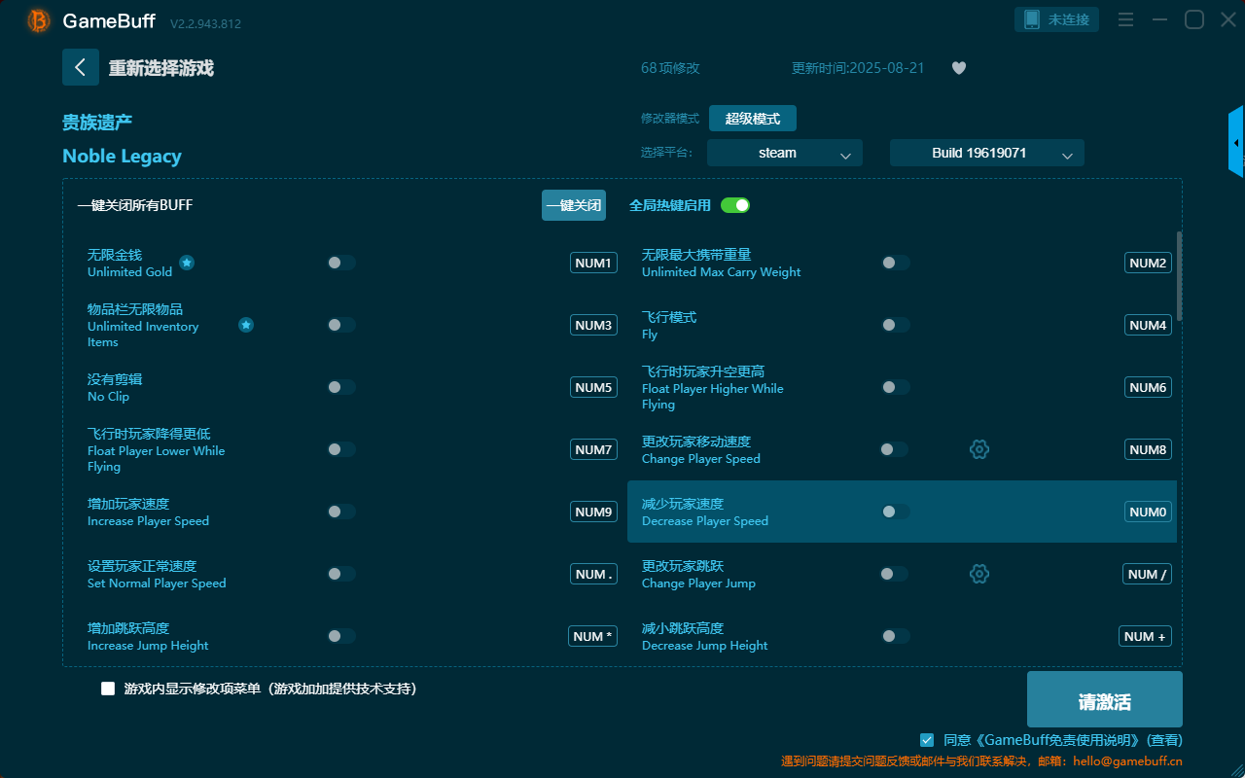1245x778 pixels.
Task: Click the star badge next to Unlimited Gold
Action: [187, 263]
